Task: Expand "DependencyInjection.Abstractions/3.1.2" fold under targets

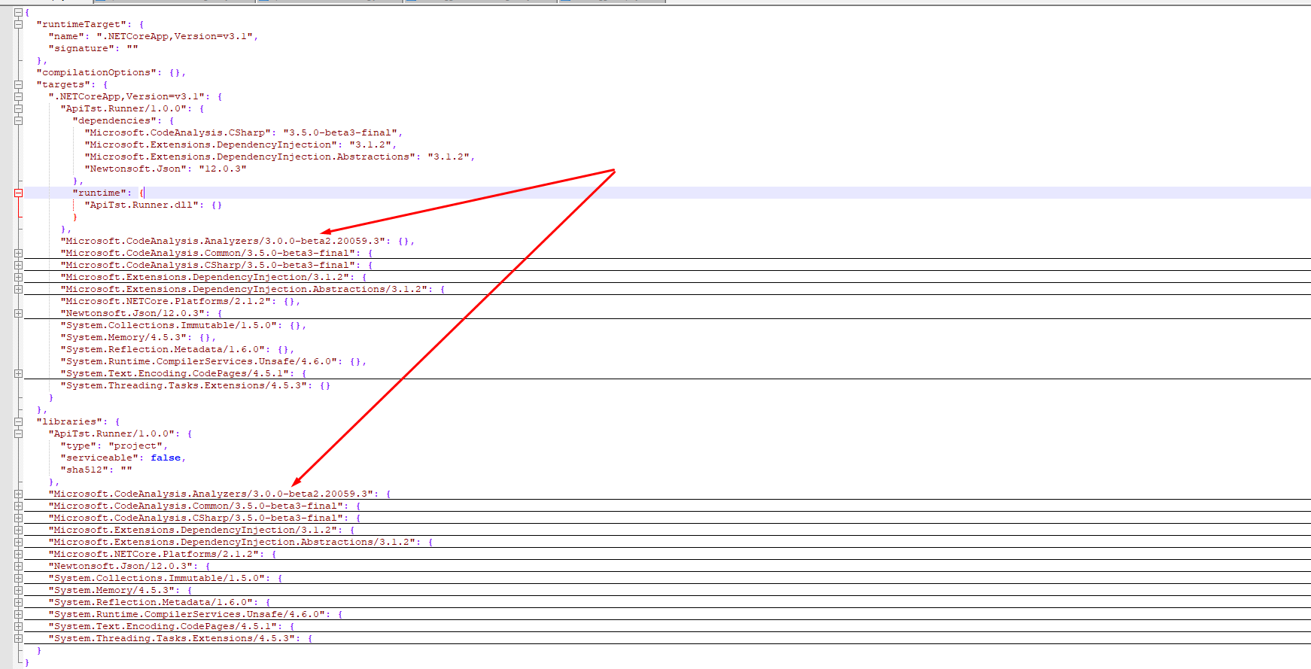Action: coord(18,289)
